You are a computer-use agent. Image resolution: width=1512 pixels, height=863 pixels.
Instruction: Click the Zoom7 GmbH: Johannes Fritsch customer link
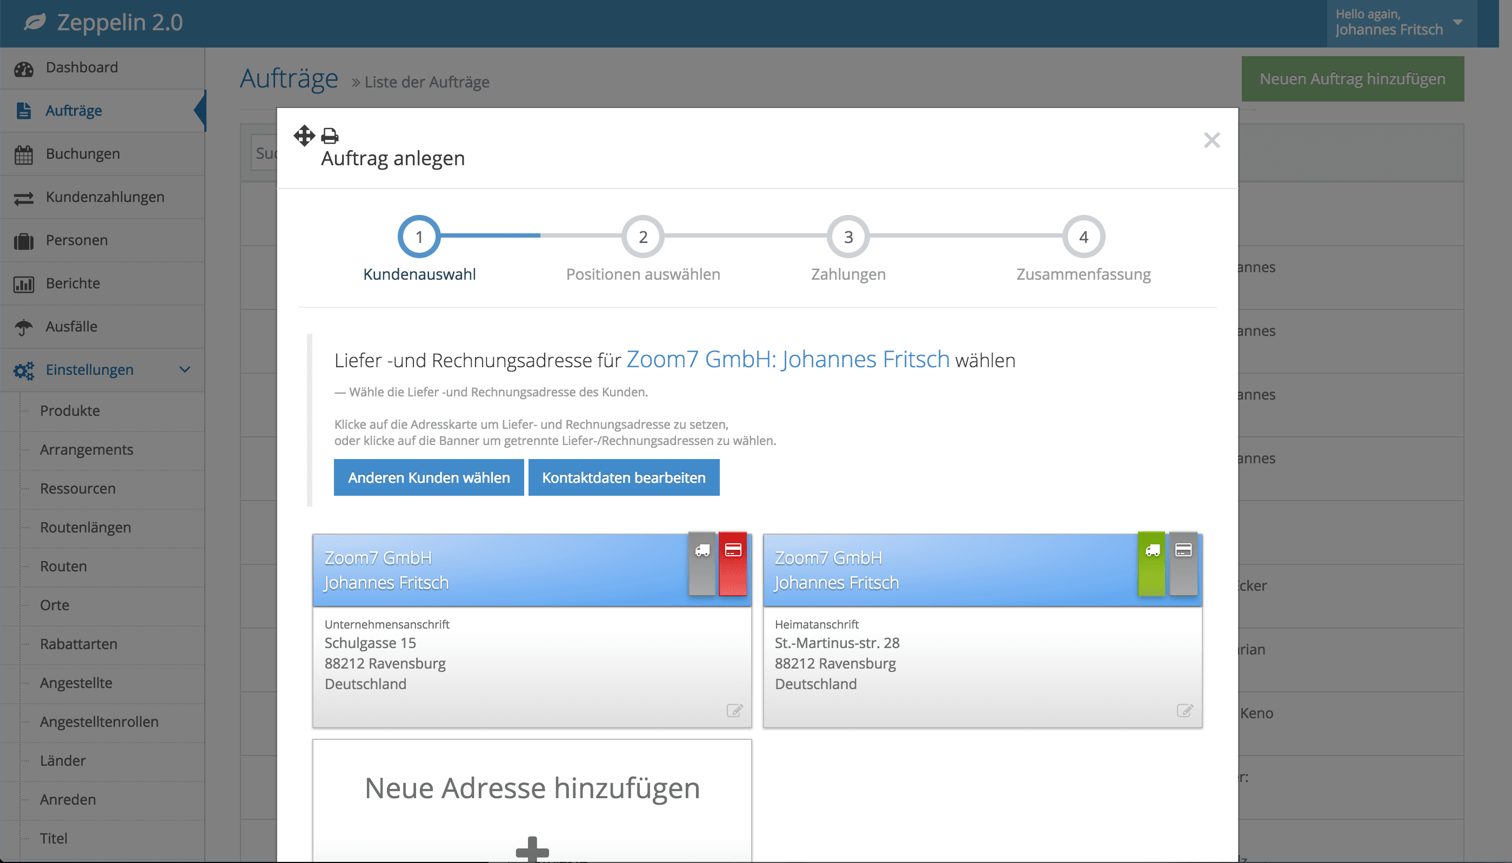(787, 359)
